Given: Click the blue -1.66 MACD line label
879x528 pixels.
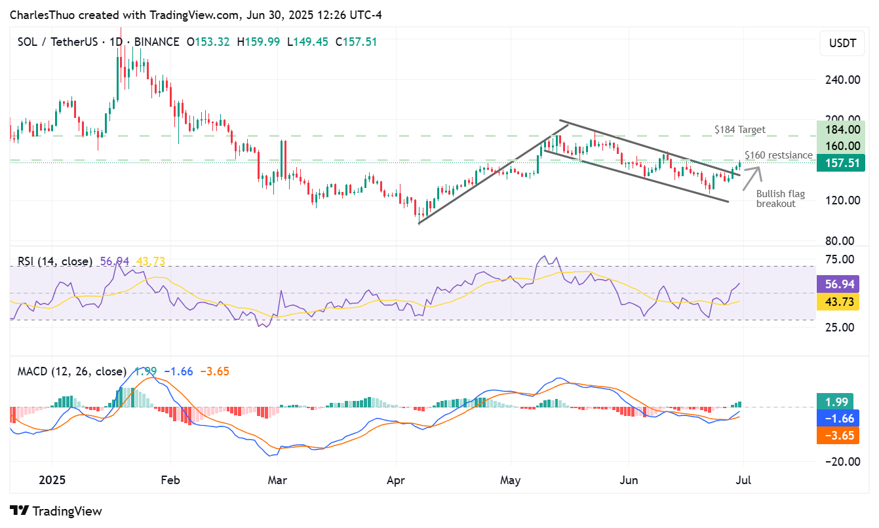Looking at the screenshot, I should pyautogui.click(x=841, y=419).
